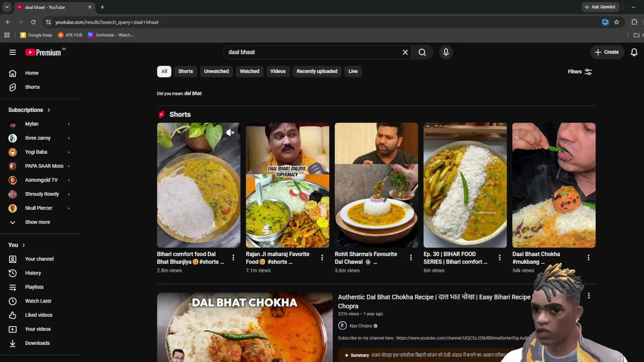Bookmark this page with star icon
This screenshot has height=362, width=644.
616,22
